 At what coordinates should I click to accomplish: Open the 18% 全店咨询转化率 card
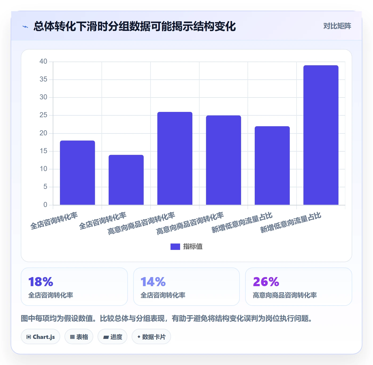[74, 287]
